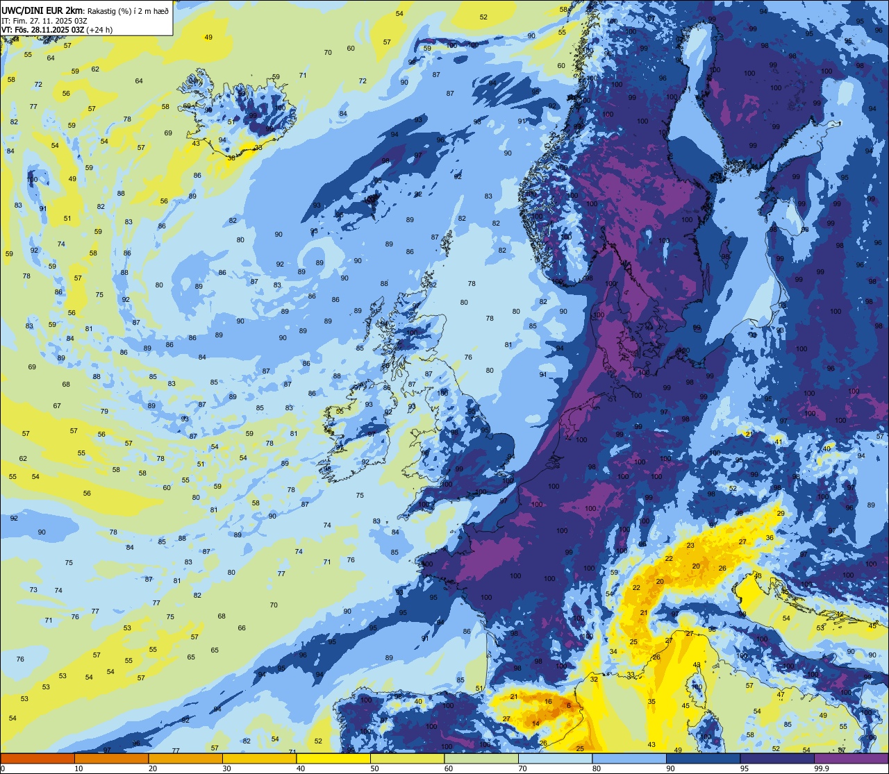Click the 10–20% orange legend swatch
Viewport: 889px width, 774px height.
click(111, 758)
